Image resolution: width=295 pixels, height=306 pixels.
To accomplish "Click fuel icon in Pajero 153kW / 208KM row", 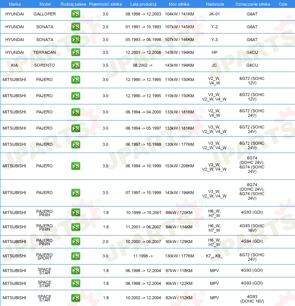I will pos(75,166).
